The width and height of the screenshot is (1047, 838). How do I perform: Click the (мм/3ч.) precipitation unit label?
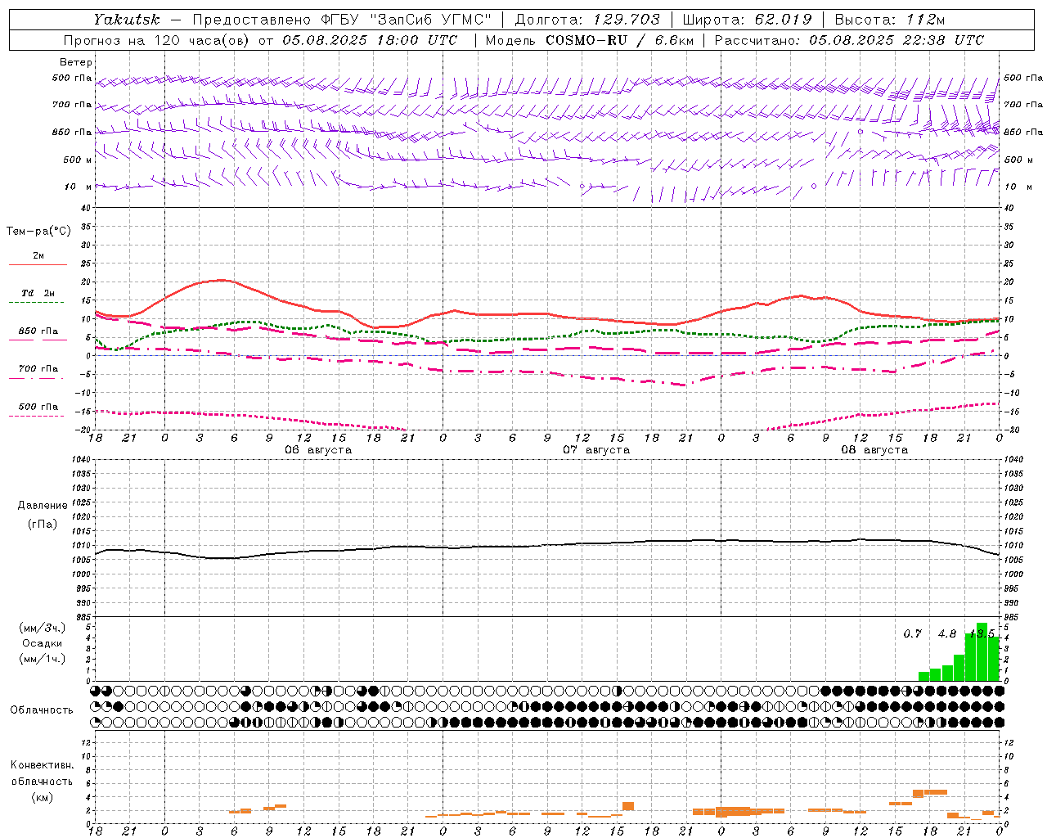(x=42, y=628)
